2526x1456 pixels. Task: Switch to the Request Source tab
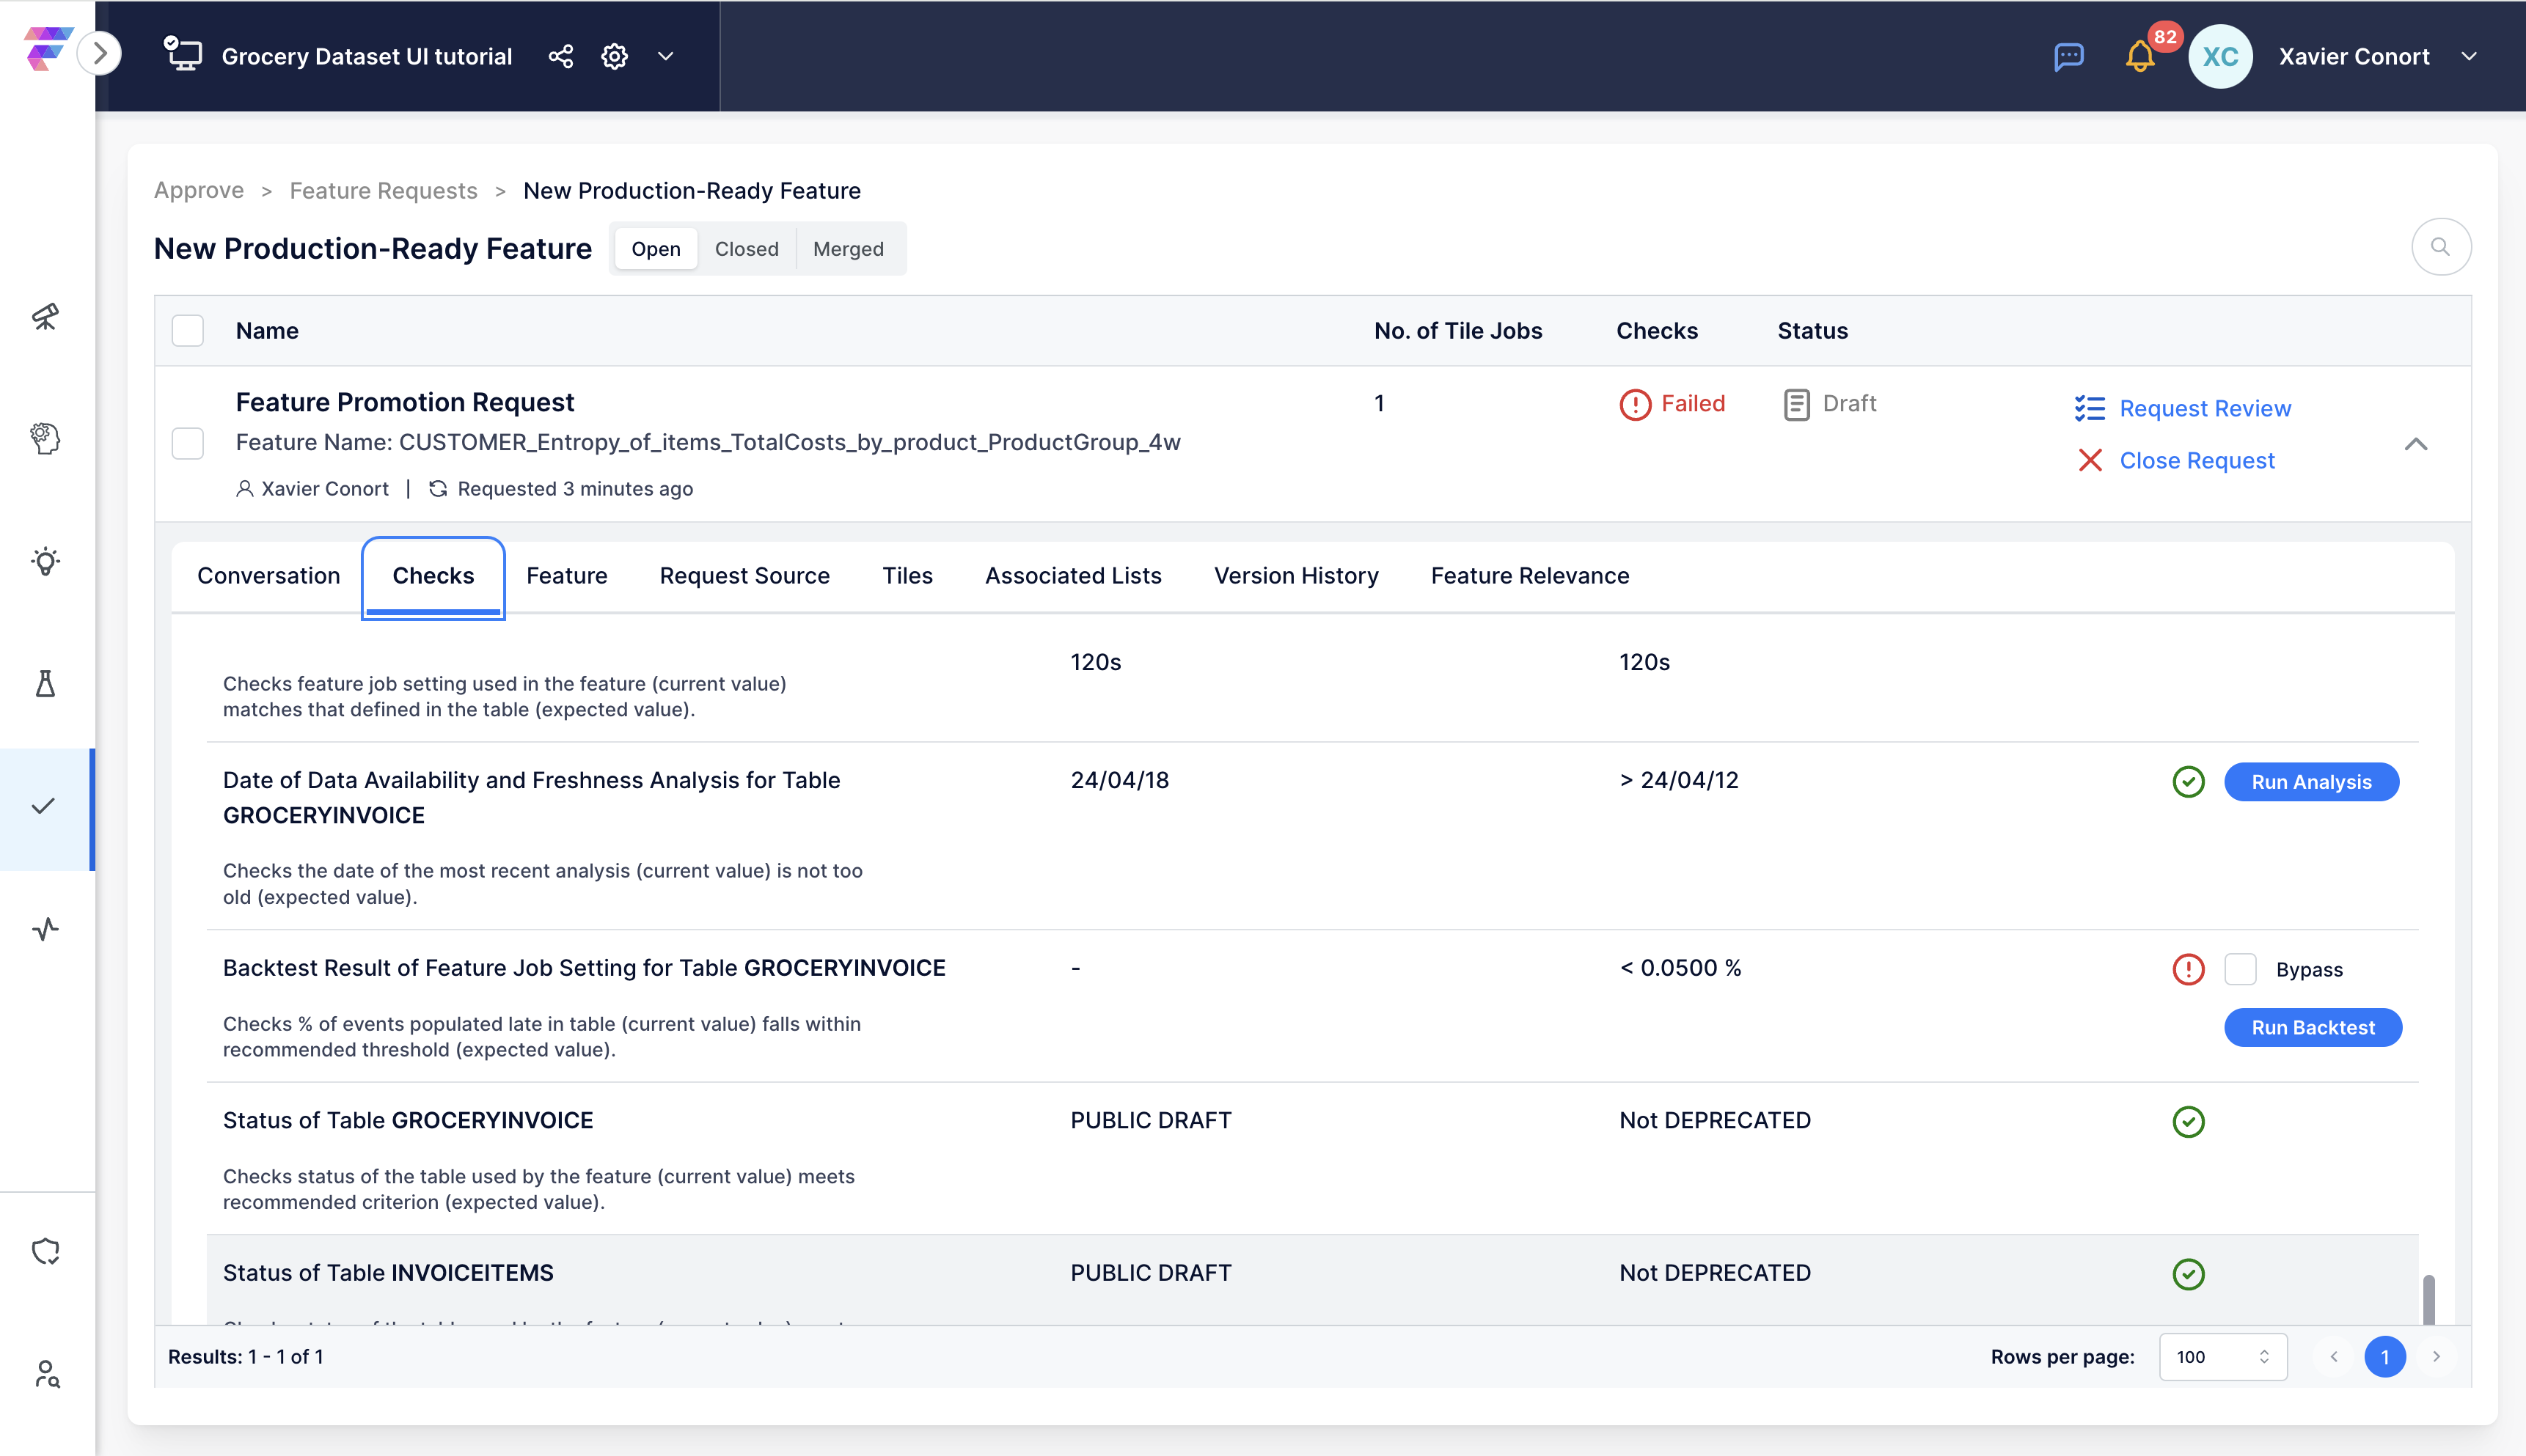click(744, 576)
